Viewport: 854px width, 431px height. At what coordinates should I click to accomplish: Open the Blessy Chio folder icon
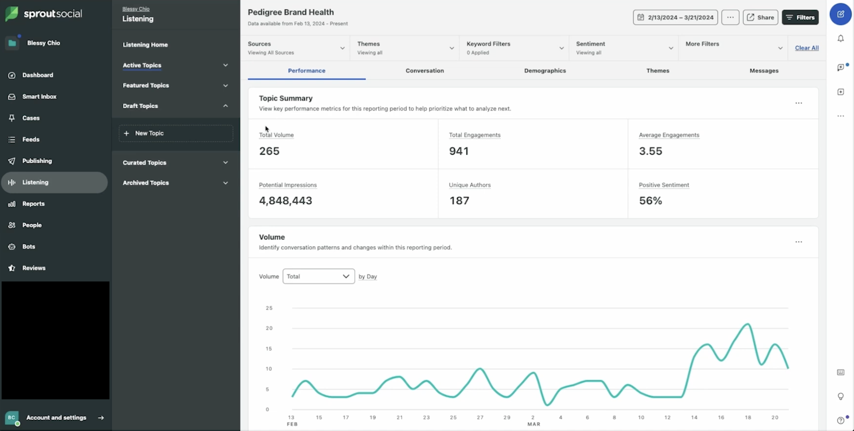[x=12, y=43]
